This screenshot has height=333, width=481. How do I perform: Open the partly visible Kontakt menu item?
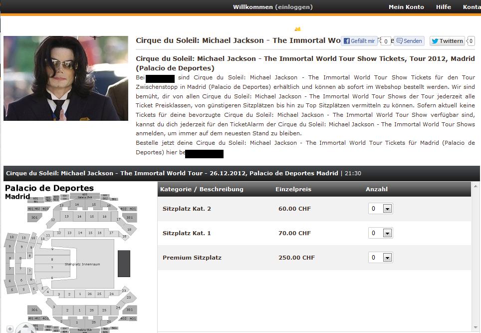tap(472, 7)
